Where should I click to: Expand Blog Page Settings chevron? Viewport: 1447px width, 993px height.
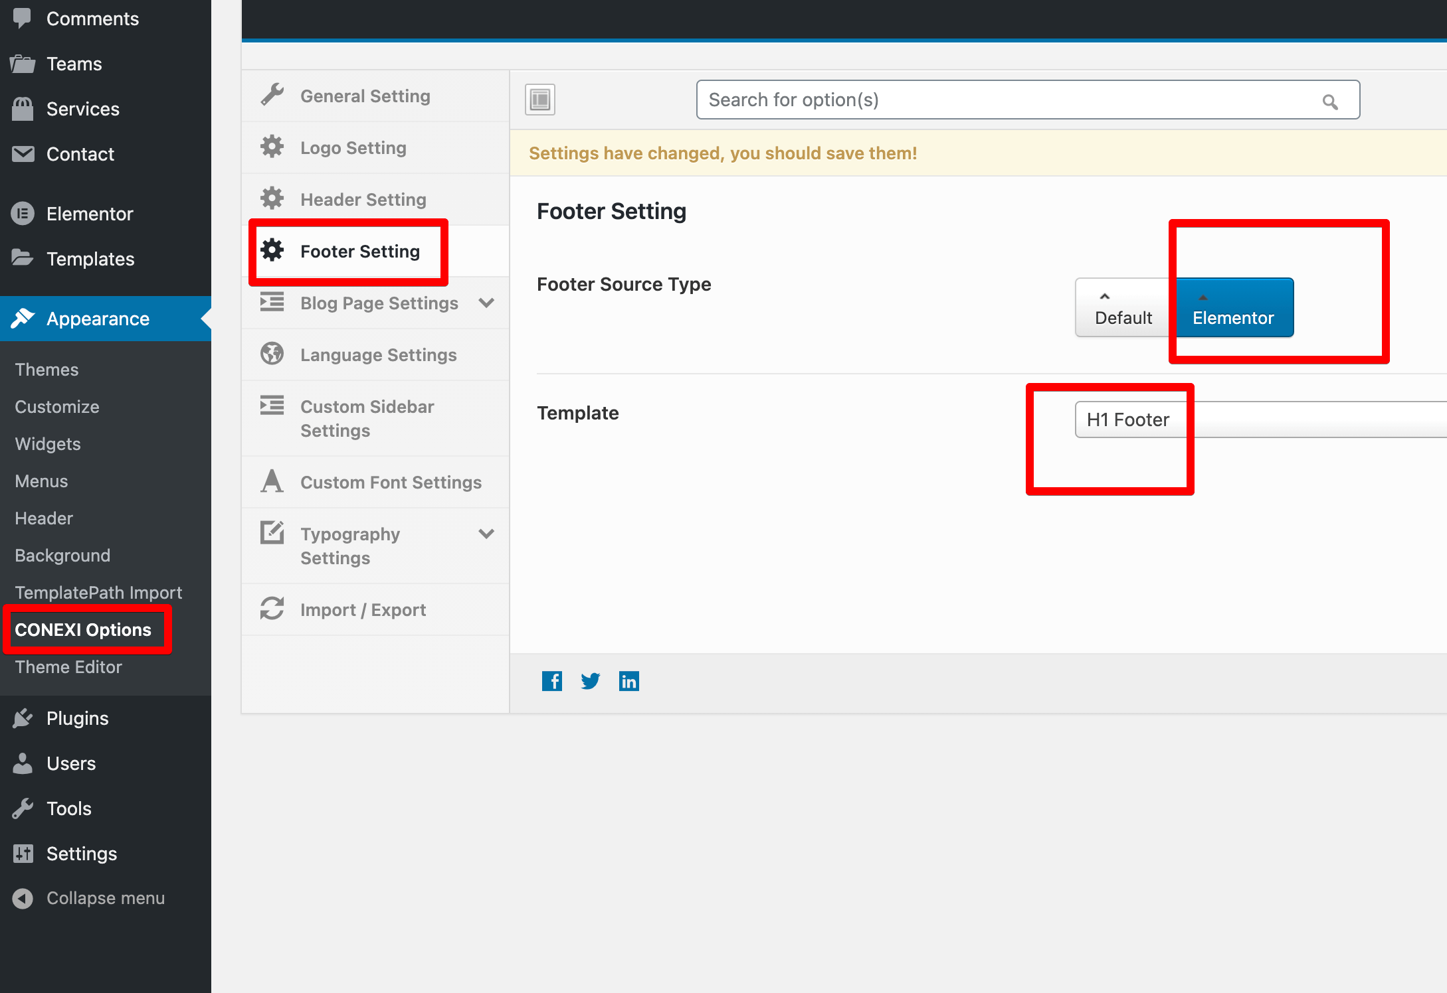(486, 303)
